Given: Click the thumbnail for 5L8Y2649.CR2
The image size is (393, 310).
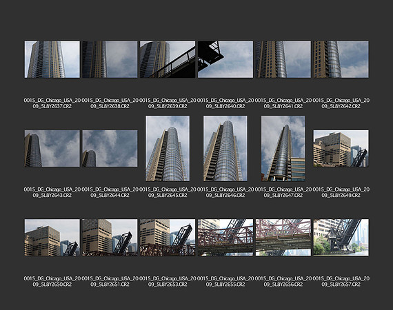Looking at the screenshot, I should tap(341, 149).
